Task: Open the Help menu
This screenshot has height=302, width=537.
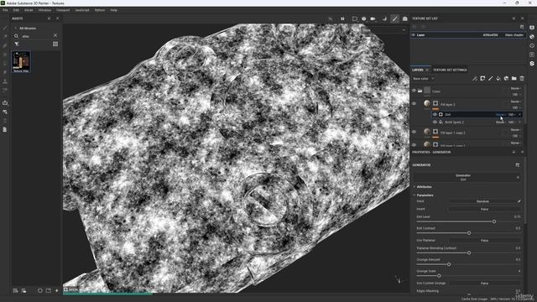Action: 114,10
